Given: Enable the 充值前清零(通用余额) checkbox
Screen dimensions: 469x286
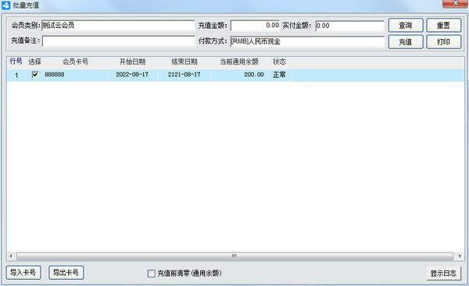Looking at the screenshot, I should click(x=152, y=274).
